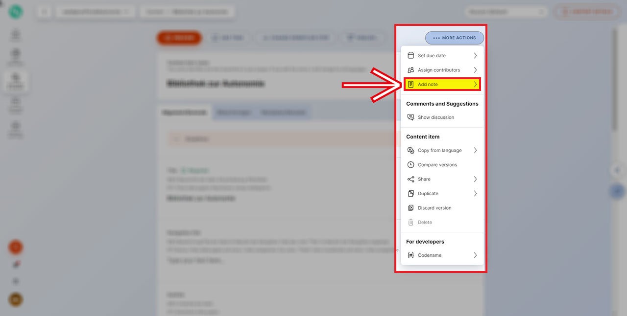Expand the Set due date chevron
Screen dimensions: 627x316
475,56
